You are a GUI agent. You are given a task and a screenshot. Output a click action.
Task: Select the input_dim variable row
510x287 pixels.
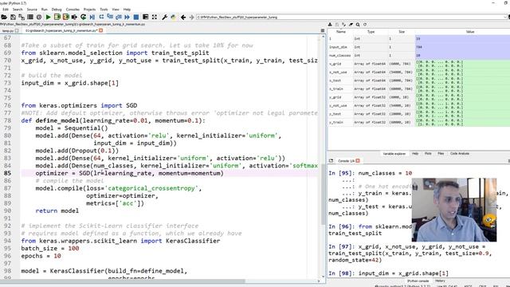419,47
